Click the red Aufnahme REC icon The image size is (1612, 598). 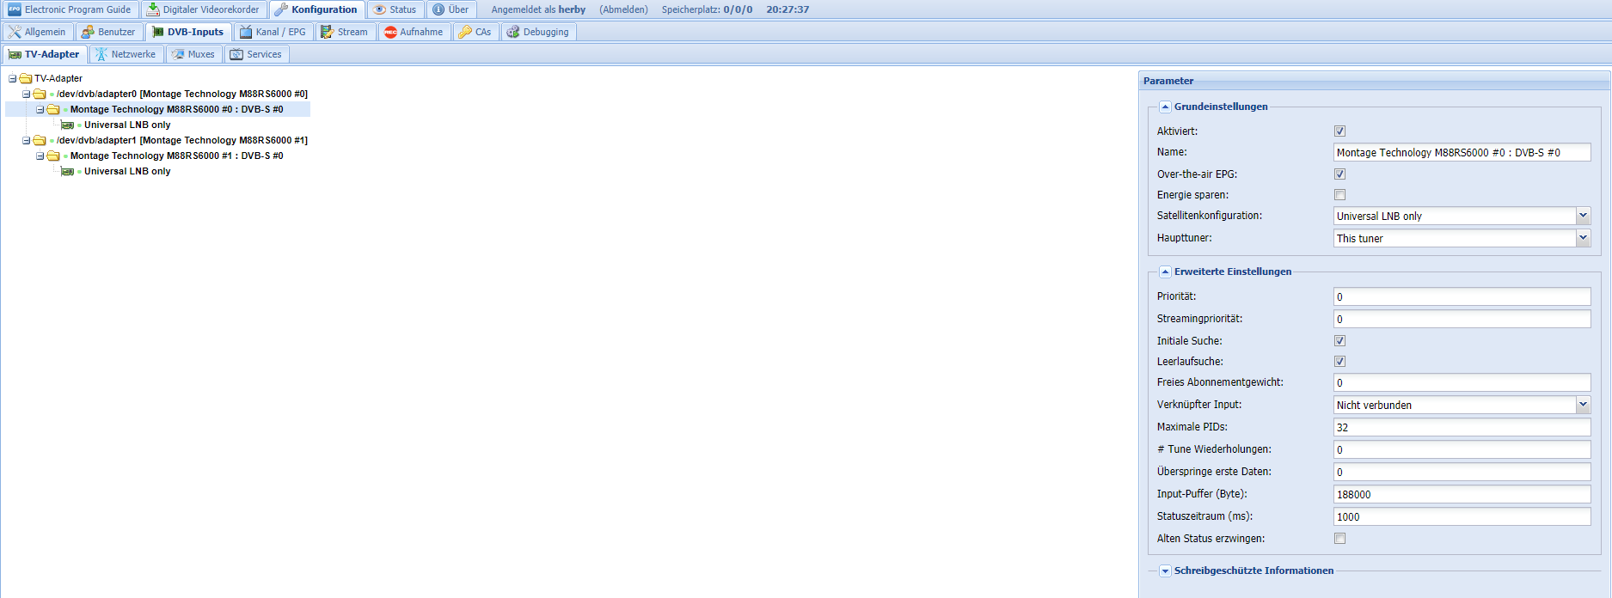[x=390, y=32]
